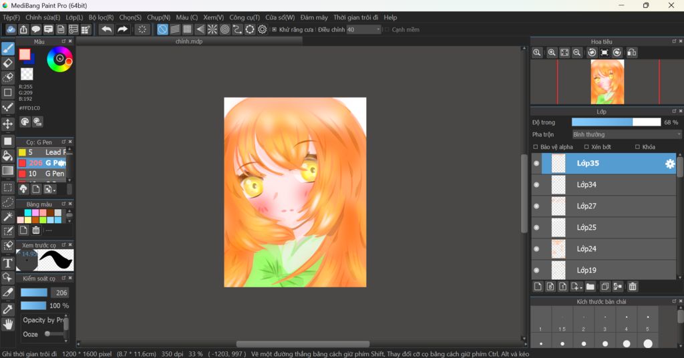Enable the Bảo vệ alpha checkbox

(536, 147)
